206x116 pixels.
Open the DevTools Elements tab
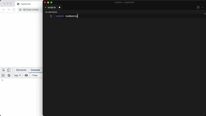pyautogui.click(x=21, y=70)
